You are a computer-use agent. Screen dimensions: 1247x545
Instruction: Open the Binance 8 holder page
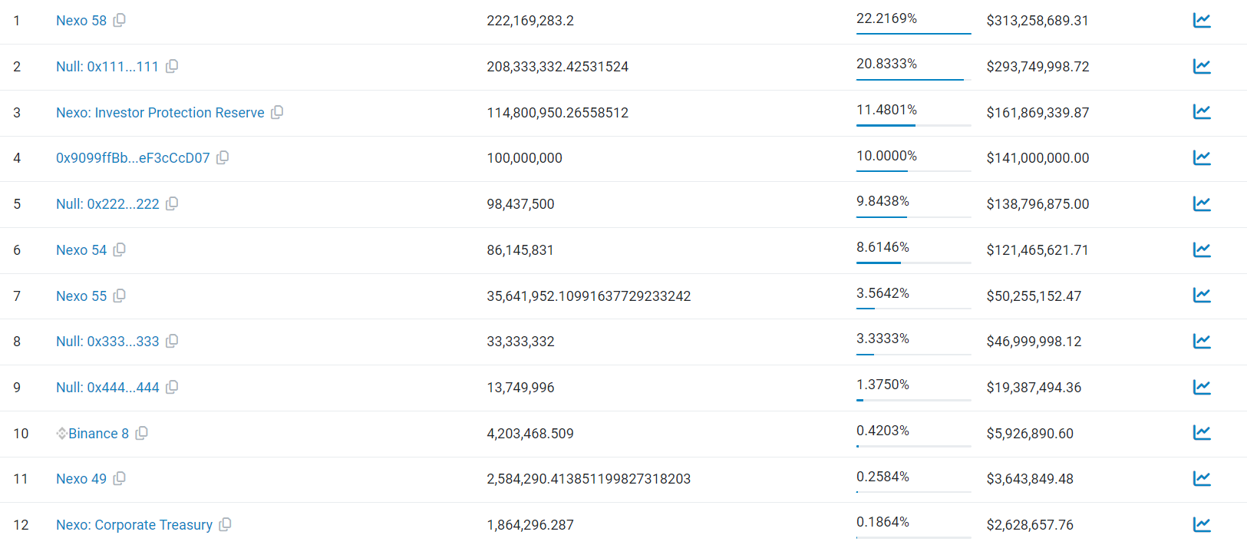coord(99,434)
